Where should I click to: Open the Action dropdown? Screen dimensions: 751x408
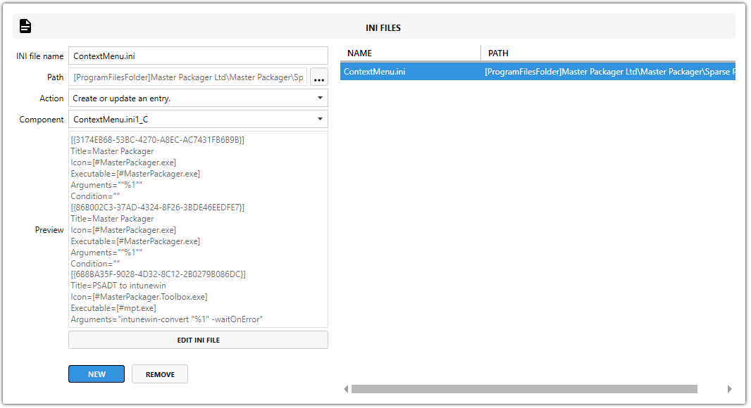coord(198,98)
